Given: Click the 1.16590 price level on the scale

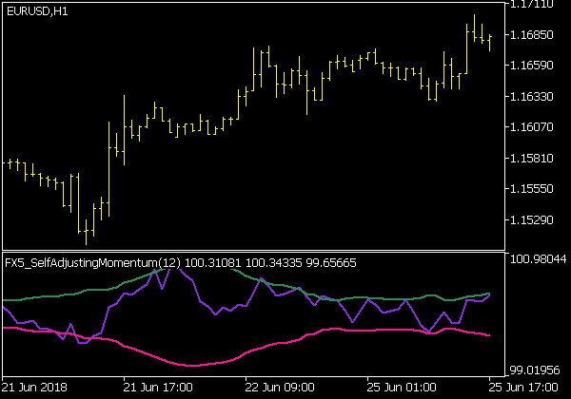Looking at the screenshot, I should (x=532, y=65).
